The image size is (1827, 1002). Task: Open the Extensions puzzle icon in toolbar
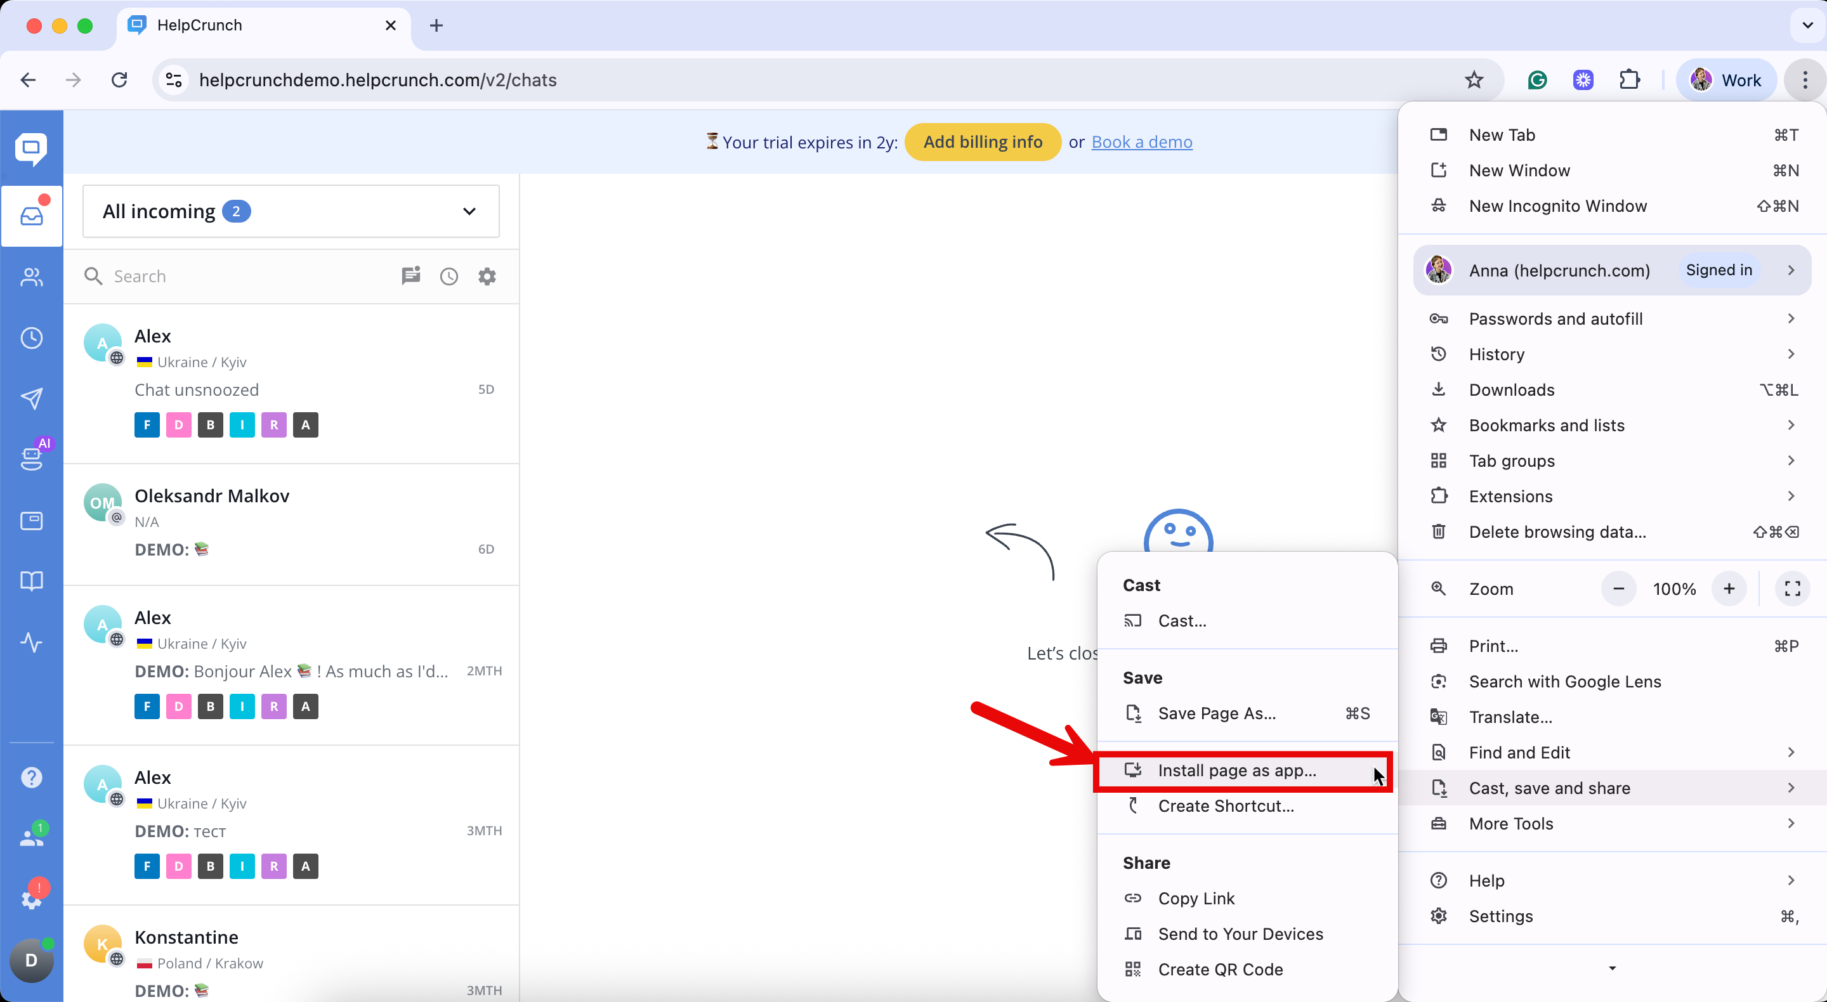click(1630, 80)
